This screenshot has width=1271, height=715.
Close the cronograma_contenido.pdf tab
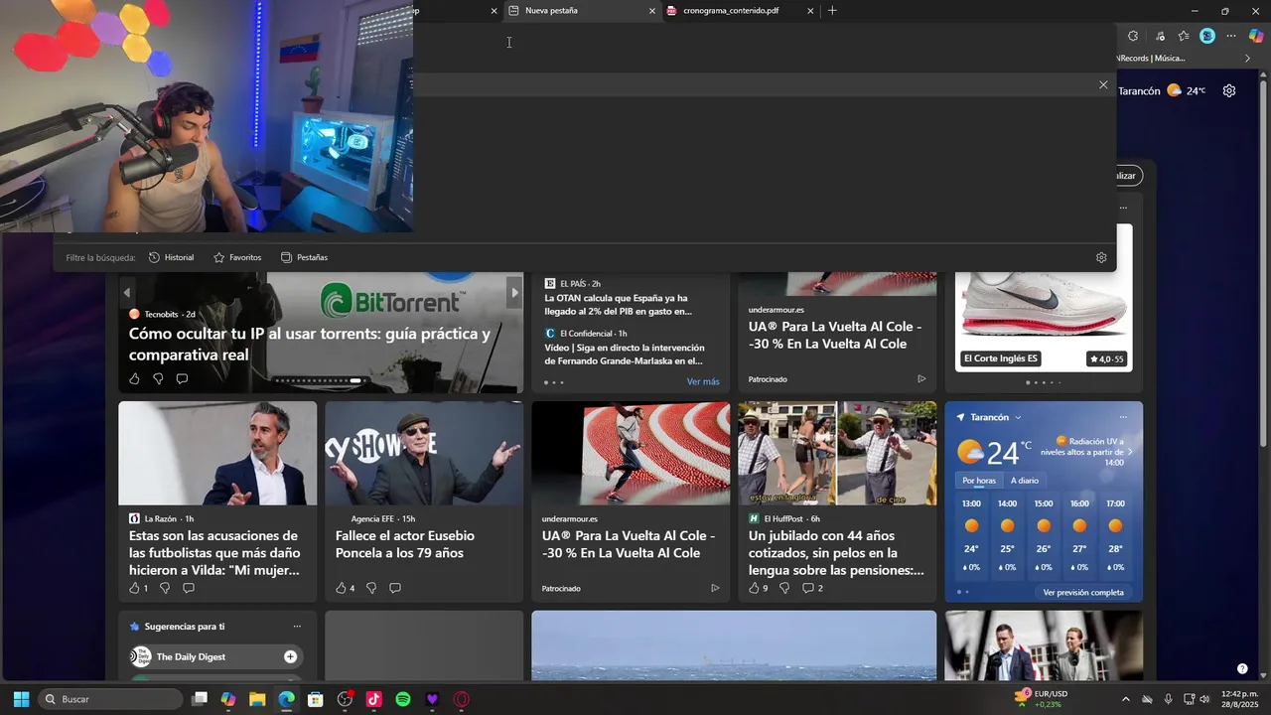tap(810, 11)
